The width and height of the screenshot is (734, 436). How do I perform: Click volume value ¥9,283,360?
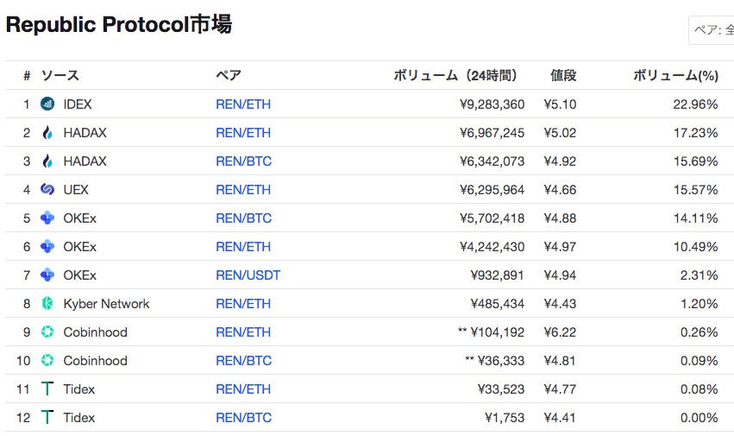(x=492, y=104)
